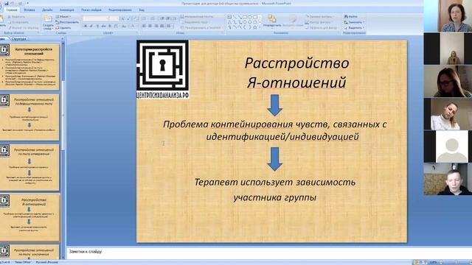Undo the last action in the Quick Access toolbar

pyautogui.click(x=13, y=4)
